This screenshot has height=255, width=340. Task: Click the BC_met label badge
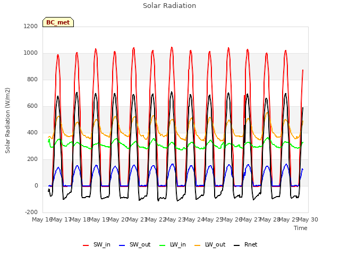(58, 22)
